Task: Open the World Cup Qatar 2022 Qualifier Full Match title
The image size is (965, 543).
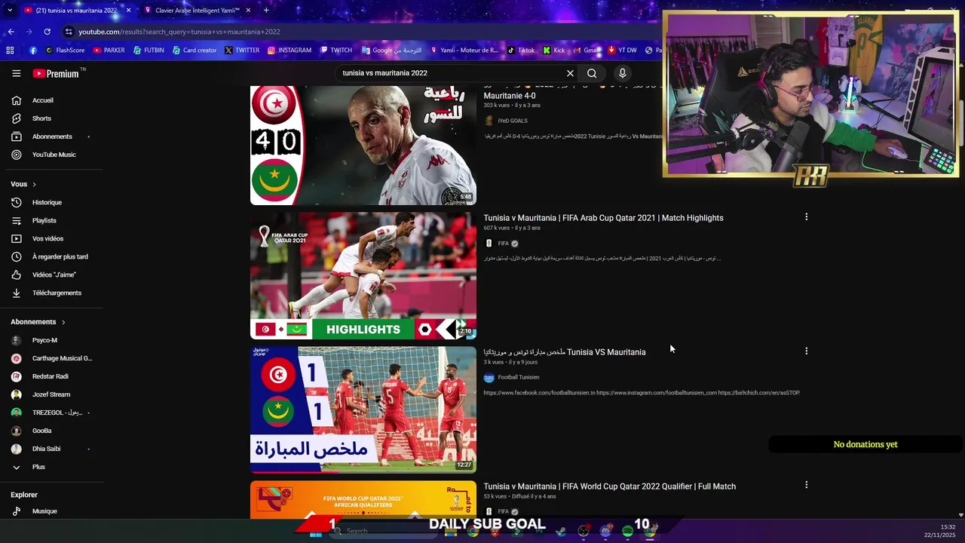Action: tap(609, 486)
